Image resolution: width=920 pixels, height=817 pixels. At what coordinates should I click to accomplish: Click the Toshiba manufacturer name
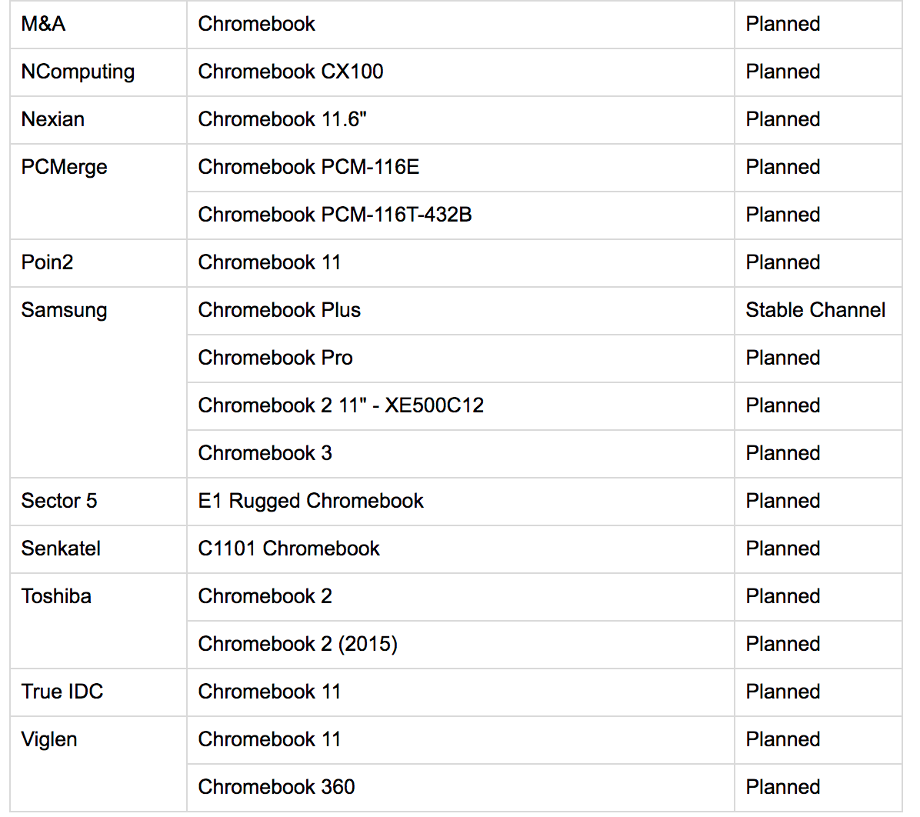click(x=56, y=596)
